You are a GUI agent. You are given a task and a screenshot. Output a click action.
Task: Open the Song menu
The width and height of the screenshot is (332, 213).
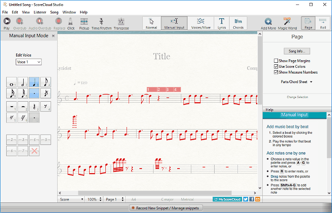[54, 12]
